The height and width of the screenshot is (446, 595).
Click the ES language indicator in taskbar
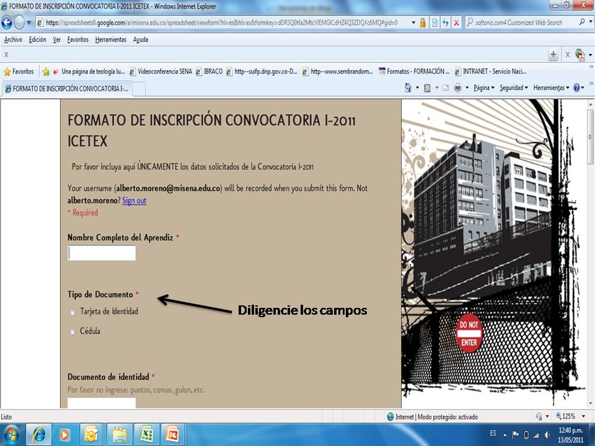[493, 433]
